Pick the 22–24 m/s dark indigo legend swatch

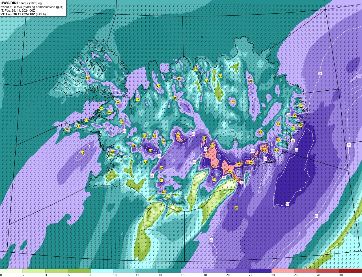260,271
